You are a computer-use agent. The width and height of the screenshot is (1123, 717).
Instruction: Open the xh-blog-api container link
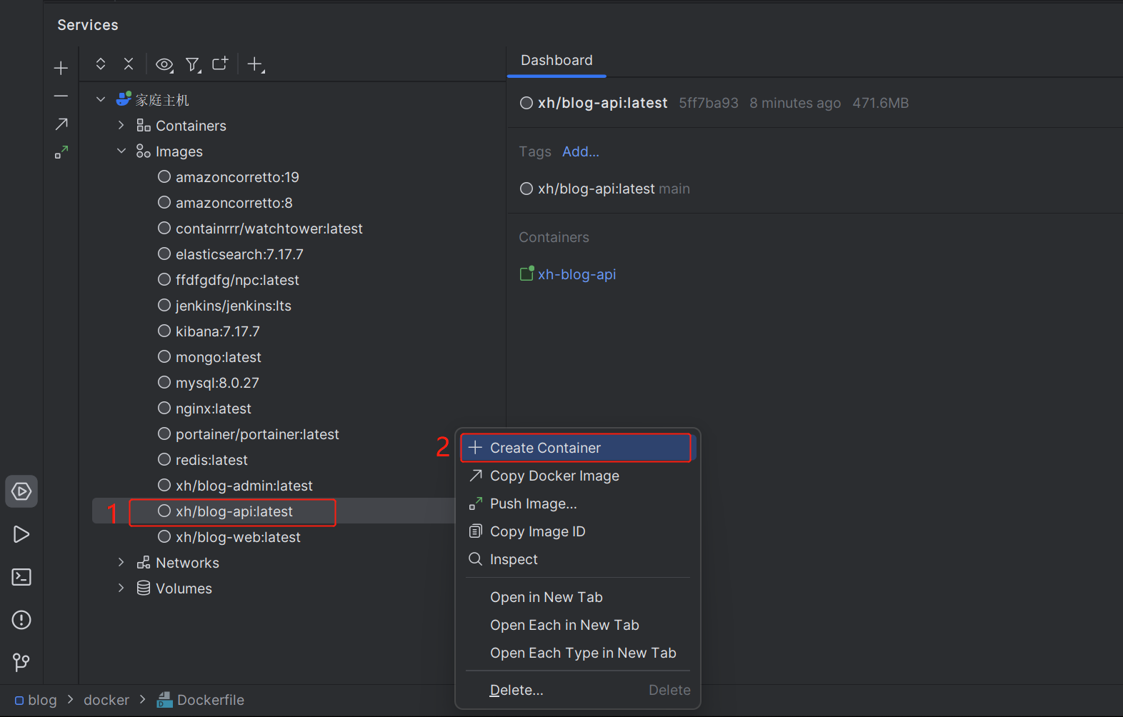577,275
